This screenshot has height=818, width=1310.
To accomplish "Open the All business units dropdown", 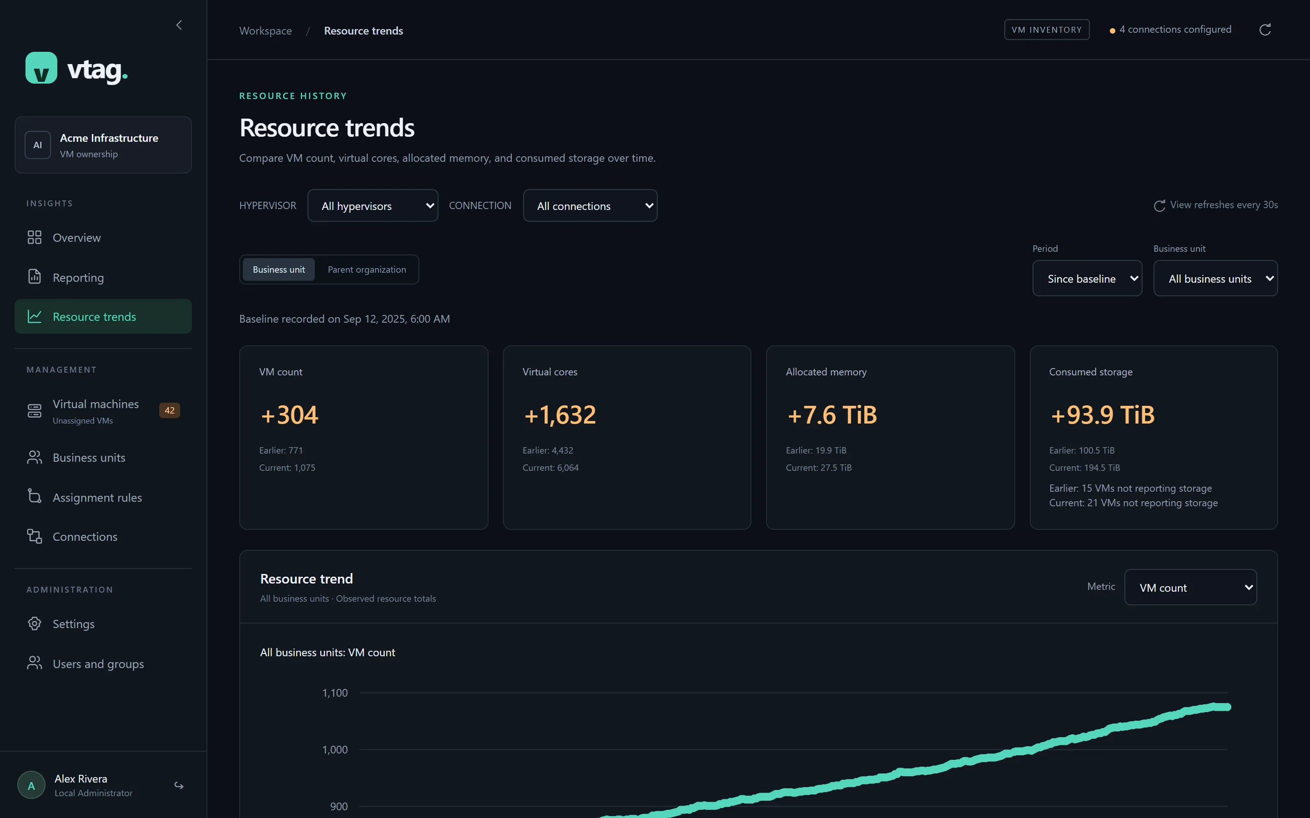I will pos(1216,279).
